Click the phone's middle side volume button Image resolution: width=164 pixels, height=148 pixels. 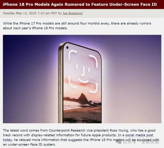tap(60, 78)
